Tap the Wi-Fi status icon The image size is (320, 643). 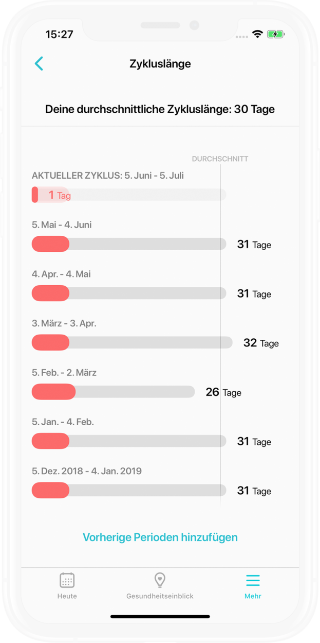257,34
